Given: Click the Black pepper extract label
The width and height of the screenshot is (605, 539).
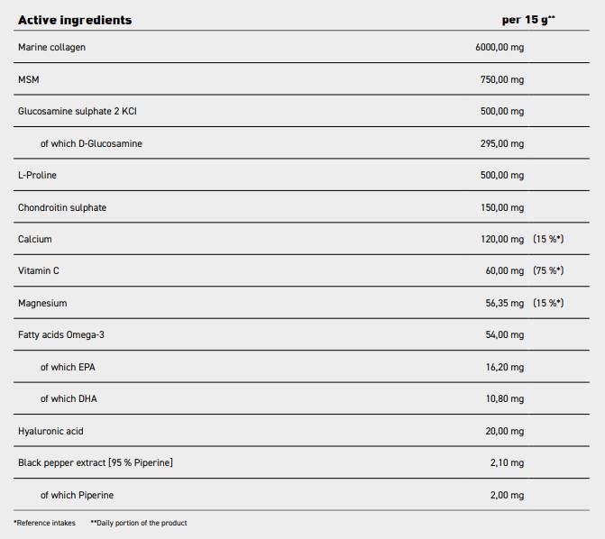Looking at the screenshot, I should click(x=95, y=462).
